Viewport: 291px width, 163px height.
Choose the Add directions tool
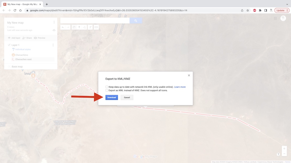pyautogui.click(x=90, y=27)
